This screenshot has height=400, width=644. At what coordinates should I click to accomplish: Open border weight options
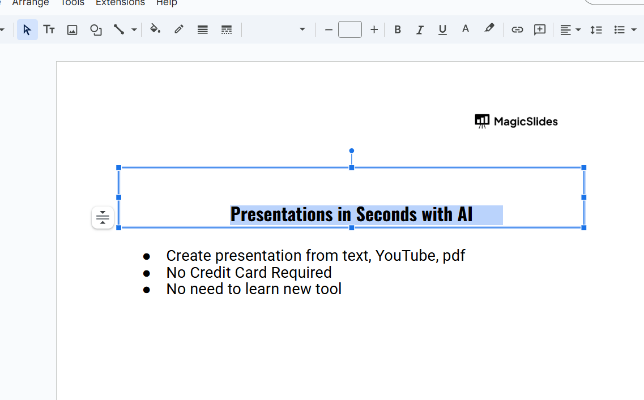203,30
